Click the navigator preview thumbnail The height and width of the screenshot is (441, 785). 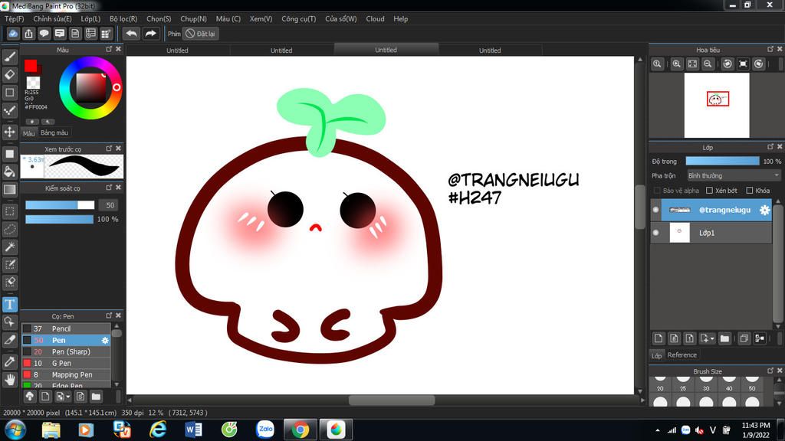717,106
